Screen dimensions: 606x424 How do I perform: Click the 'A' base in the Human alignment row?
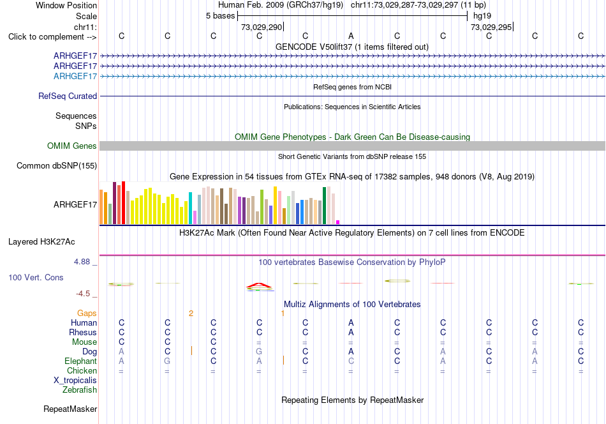point(351,323)
